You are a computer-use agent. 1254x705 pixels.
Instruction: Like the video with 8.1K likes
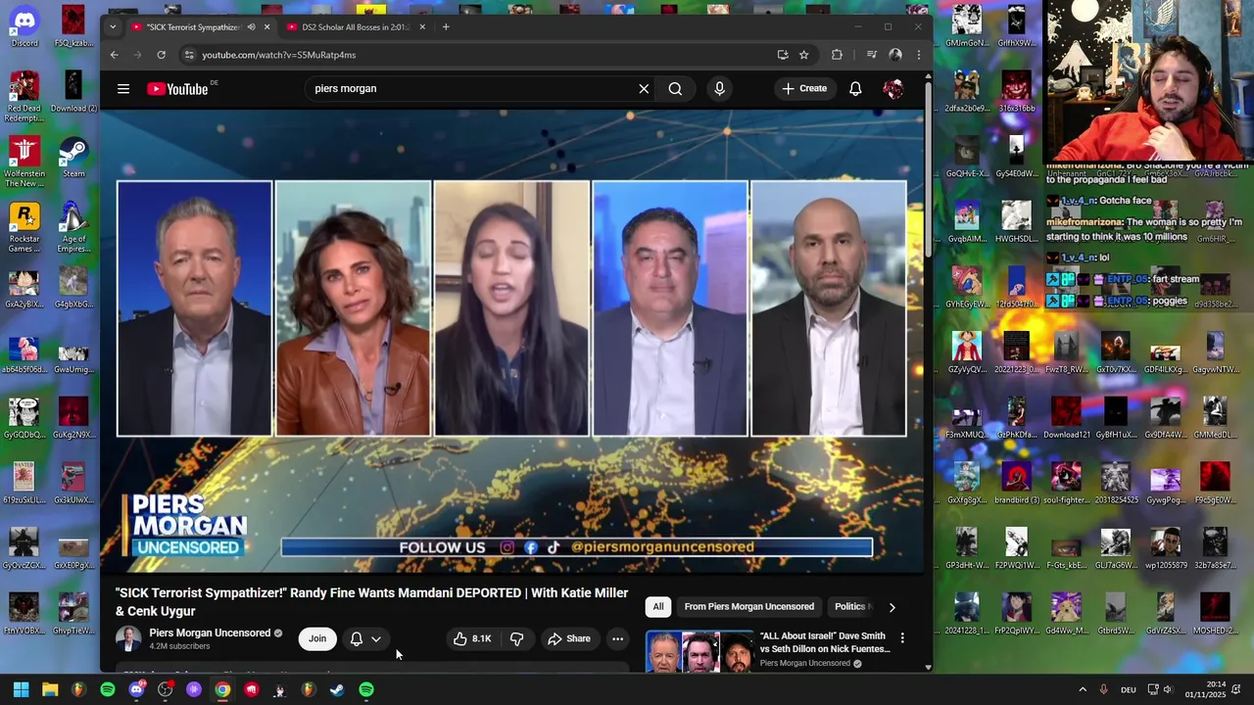[472, 638]
